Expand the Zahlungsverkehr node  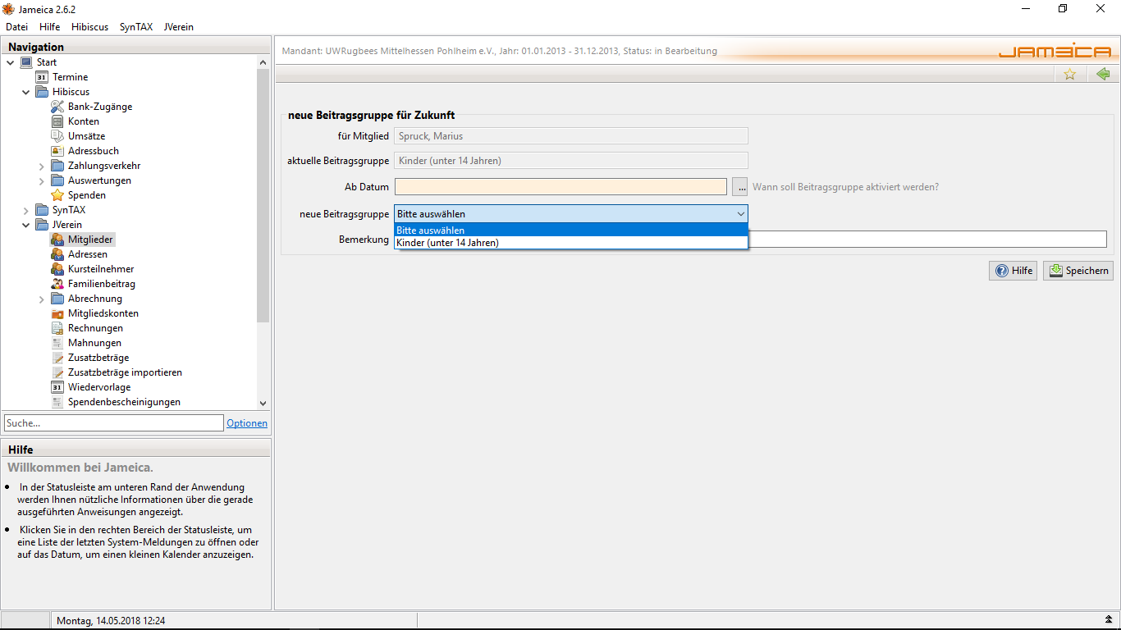coord(42,166)
